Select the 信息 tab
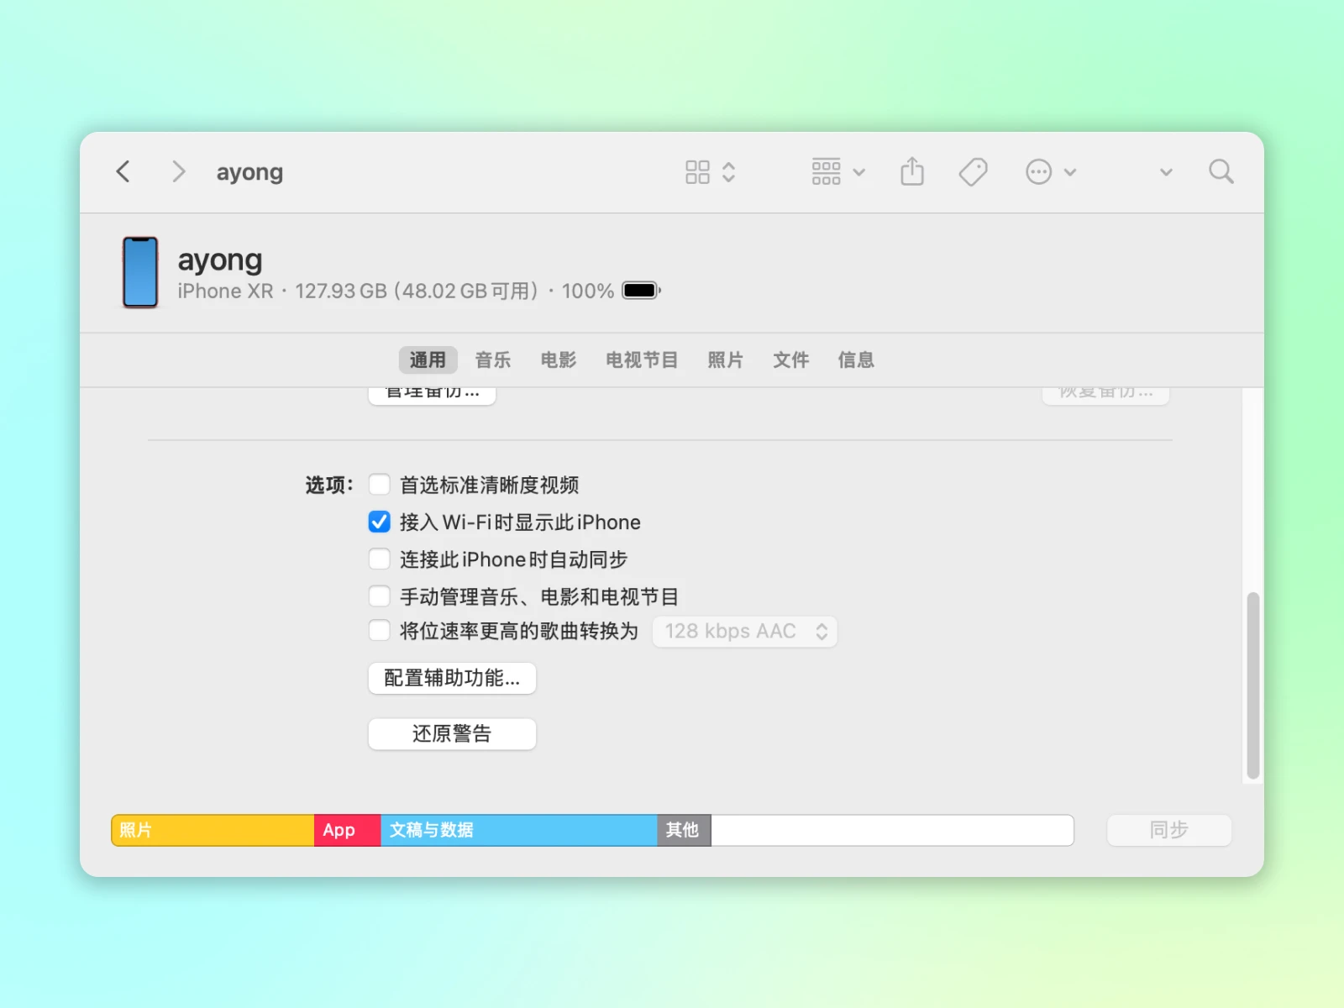1344x1008 pixels. pyautogui.click(x=856, y=360)
